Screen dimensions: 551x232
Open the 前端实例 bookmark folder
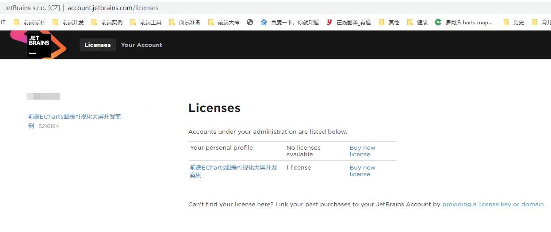click(x=107, y=22)
